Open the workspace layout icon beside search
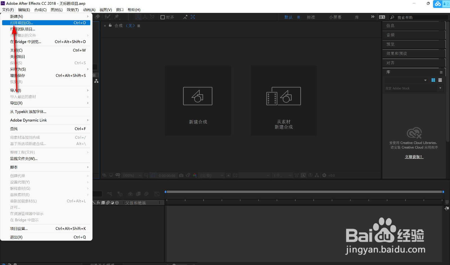The height and width of the screenshot is (265, 450). pyautogui.click(x=382, y=17)
